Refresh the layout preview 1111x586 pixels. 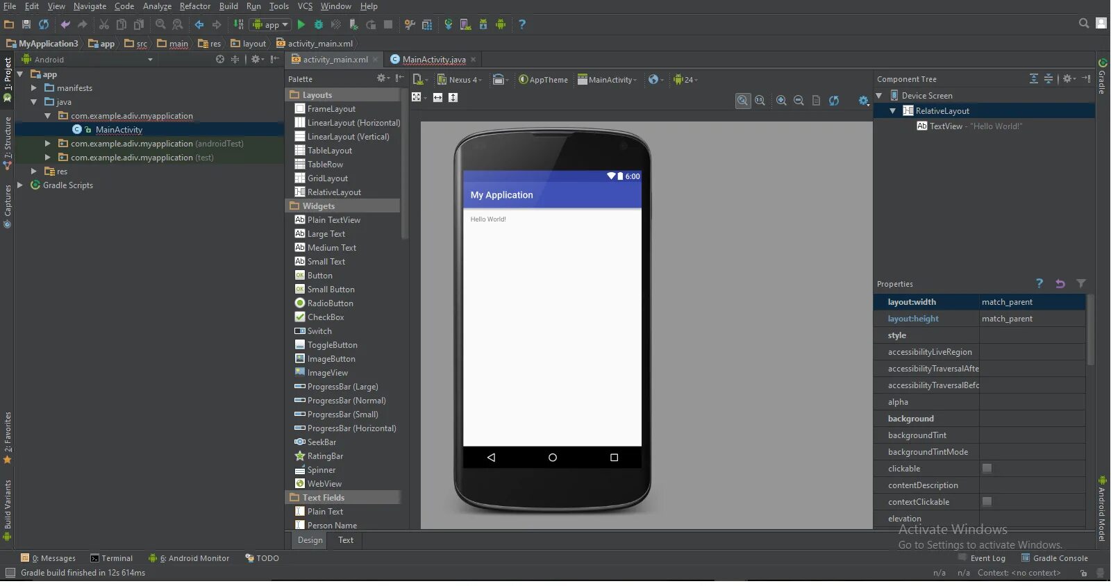tap(834, 100)
